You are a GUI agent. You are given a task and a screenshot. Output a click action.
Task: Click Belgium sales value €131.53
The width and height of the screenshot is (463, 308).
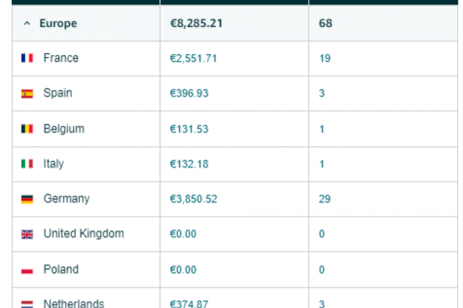coord(189,129)
